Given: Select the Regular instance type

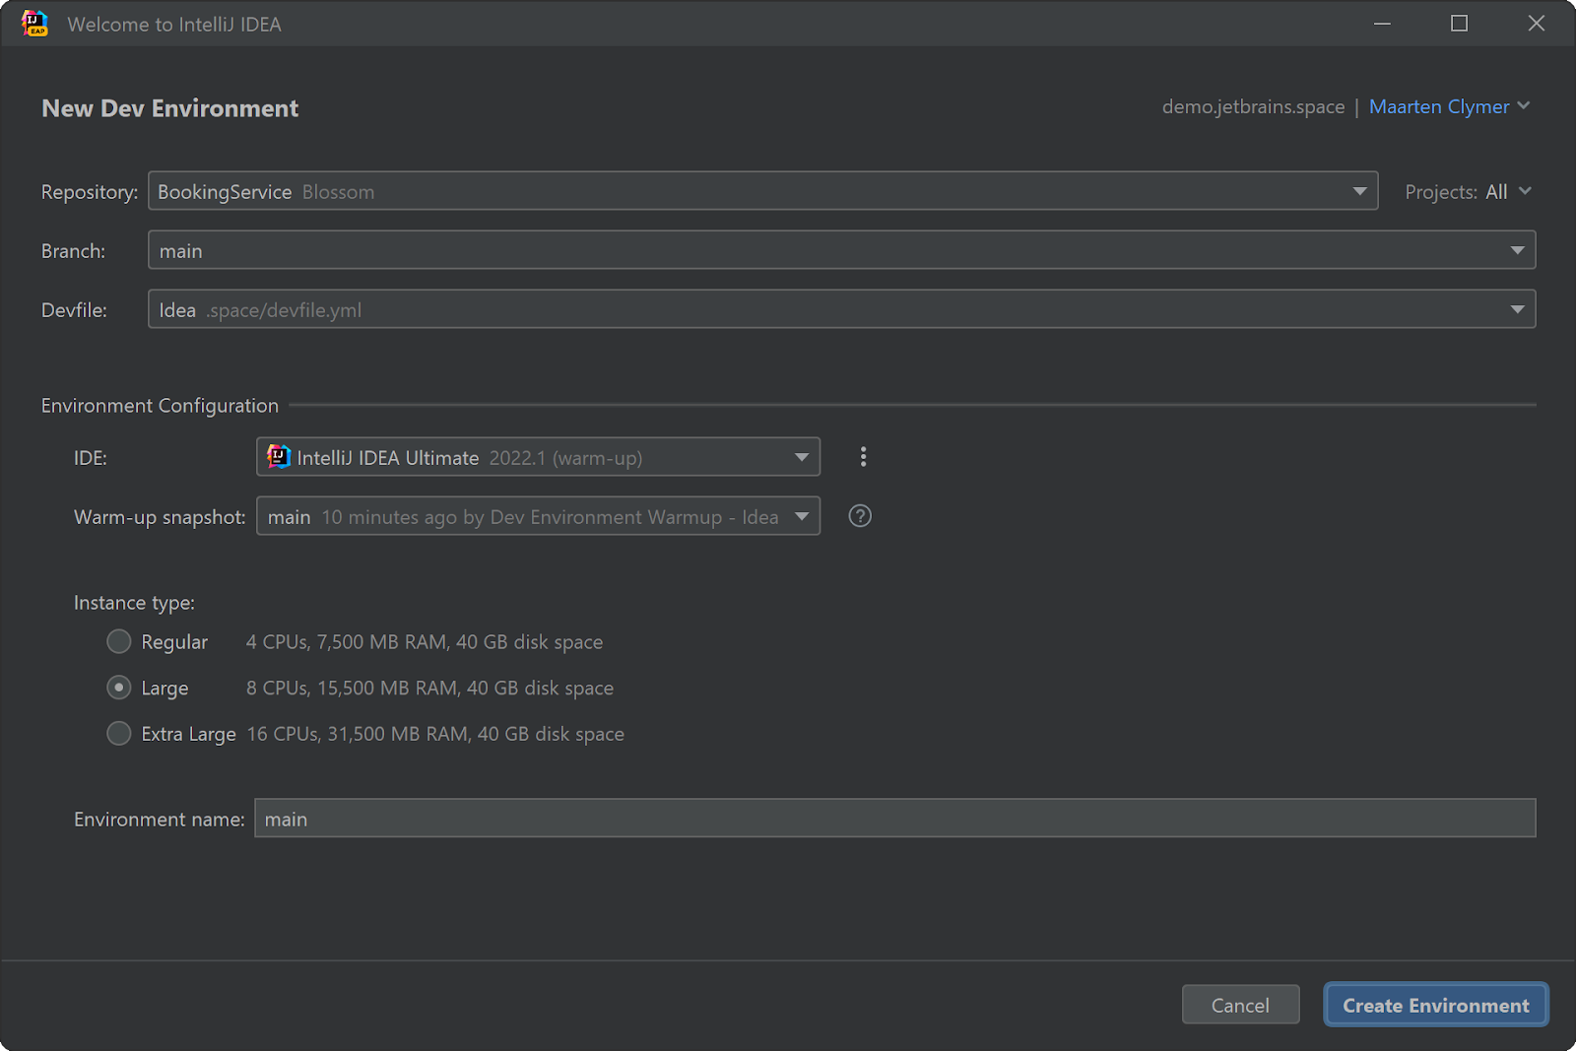Looking at the screenshot, I should click(x=119, y=641).
